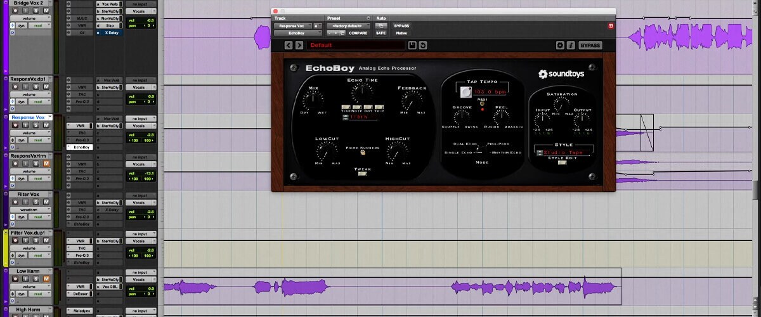Viewport: 761px width, 317px height.
Task: Open Vocals output selector on Bridge Vox 2
Action: coord(141,11)
